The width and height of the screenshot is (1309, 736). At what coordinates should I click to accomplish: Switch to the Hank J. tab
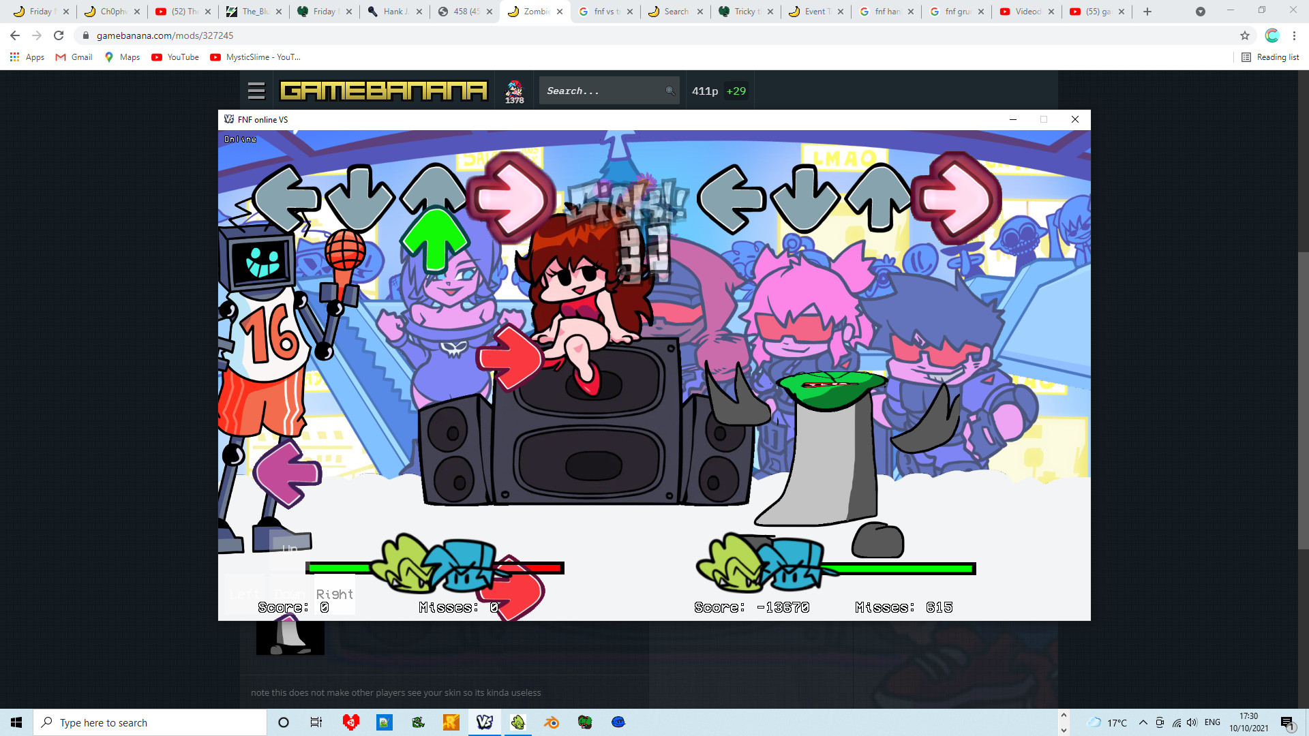pyautogui.click(x=393, y=12)
